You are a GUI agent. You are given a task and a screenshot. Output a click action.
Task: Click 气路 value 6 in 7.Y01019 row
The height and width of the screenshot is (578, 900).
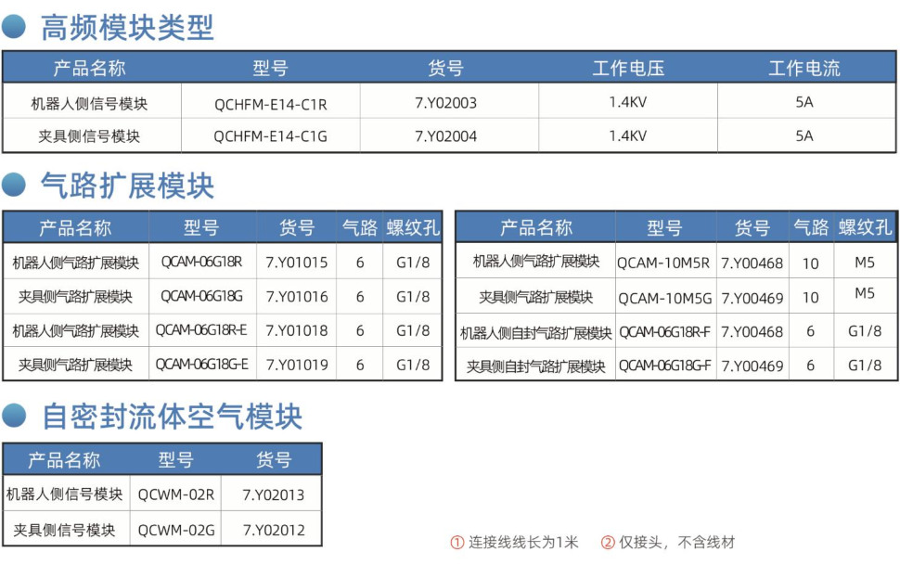(360, 365)
